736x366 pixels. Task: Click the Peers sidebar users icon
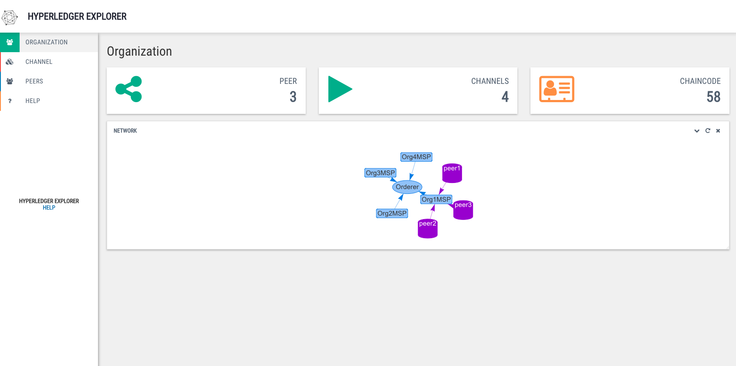[x=10, y=81]
